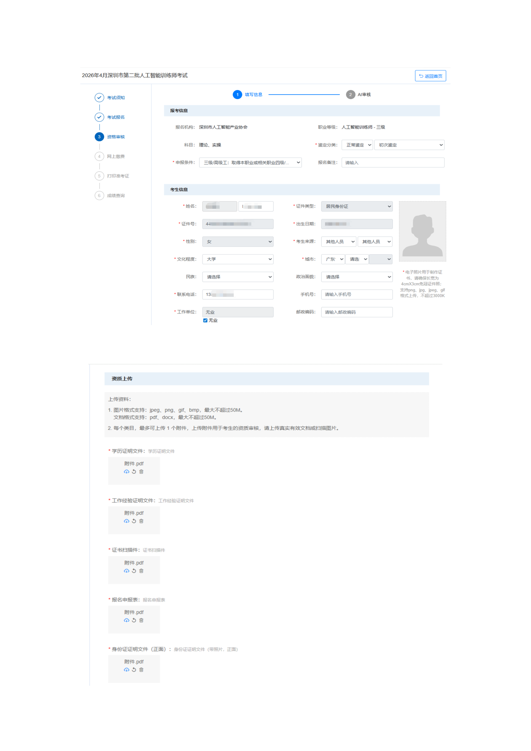The width and height of the screenshot is (531, 751).
Task: Click 附件.pdf under 学历证明文件
Action: coord(134,463)
